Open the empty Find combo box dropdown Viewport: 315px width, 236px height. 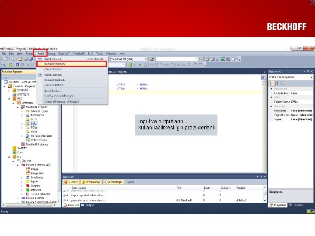coord(196,59)
